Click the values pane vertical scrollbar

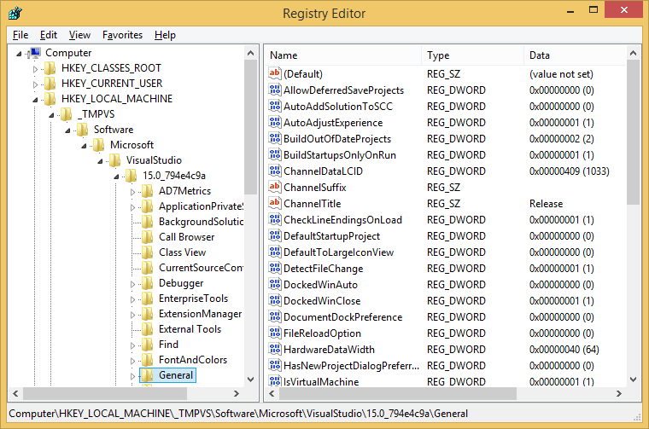coord(633,256)
